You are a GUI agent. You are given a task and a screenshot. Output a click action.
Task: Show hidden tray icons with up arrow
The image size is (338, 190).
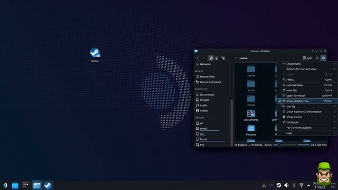308,185
